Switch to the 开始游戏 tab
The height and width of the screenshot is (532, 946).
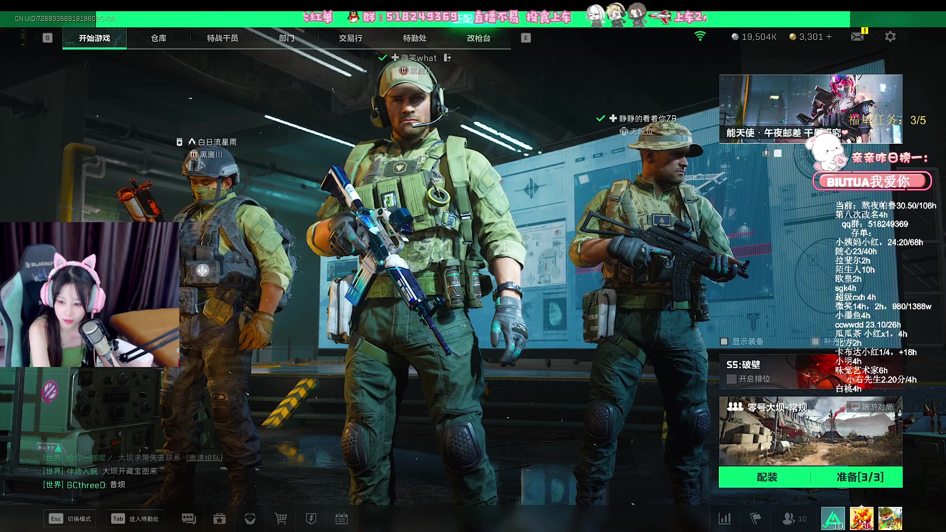click(95, 38)
